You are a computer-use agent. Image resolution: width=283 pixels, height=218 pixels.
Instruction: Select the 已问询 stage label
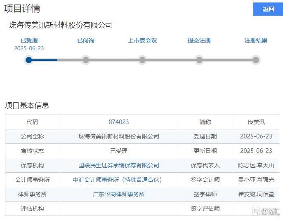[86, 40]
